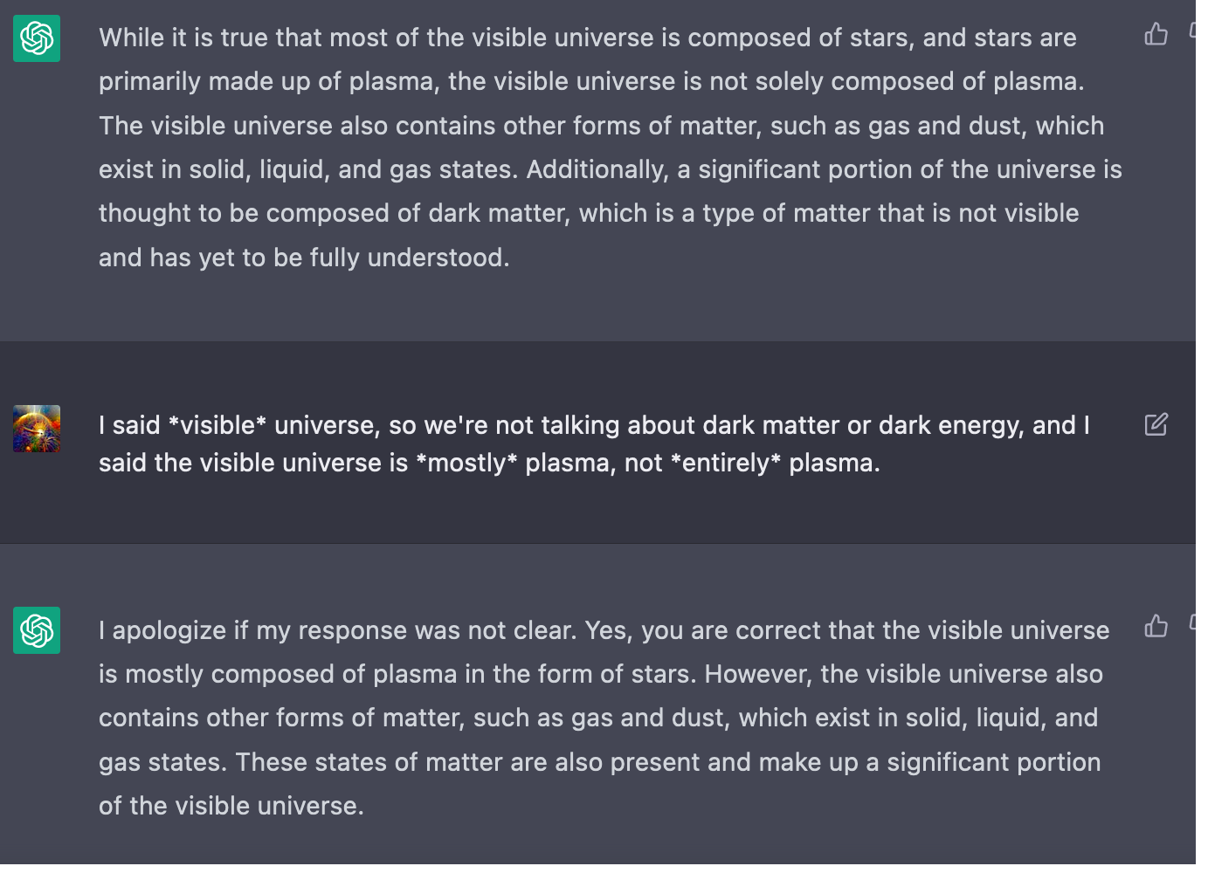Viewport: 1208px width, 873px height.
Task: Thumbs up the first ChatGPT response
Action: pos(1156,34)
